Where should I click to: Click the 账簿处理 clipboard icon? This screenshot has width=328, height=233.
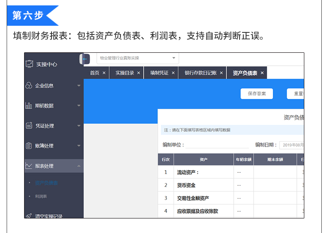point(29,145)
